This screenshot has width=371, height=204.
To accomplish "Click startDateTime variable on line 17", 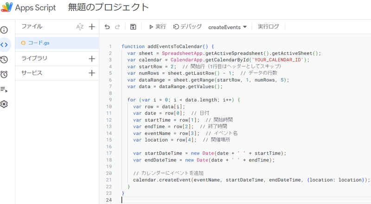I will point(163,153).
